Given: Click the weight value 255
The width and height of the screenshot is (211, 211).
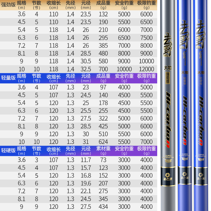Looking at the screenshot, I should [x=103, y=111].
